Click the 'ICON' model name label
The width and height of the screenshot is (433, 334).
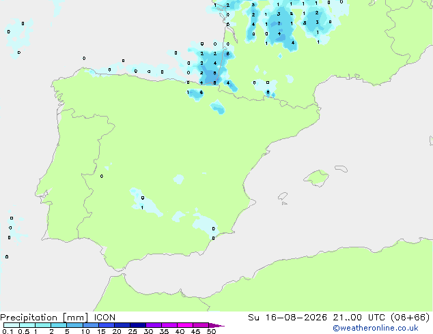pos(104,318)
